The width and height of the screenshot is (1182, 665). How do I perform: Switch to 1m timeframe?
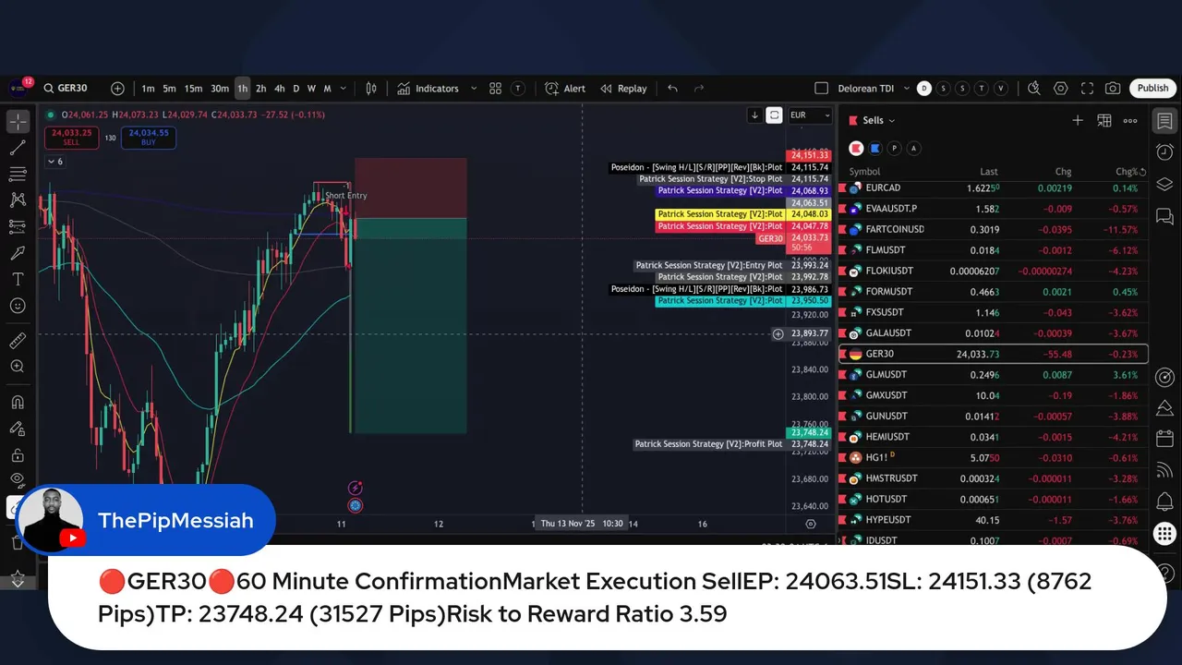[148, 89]
